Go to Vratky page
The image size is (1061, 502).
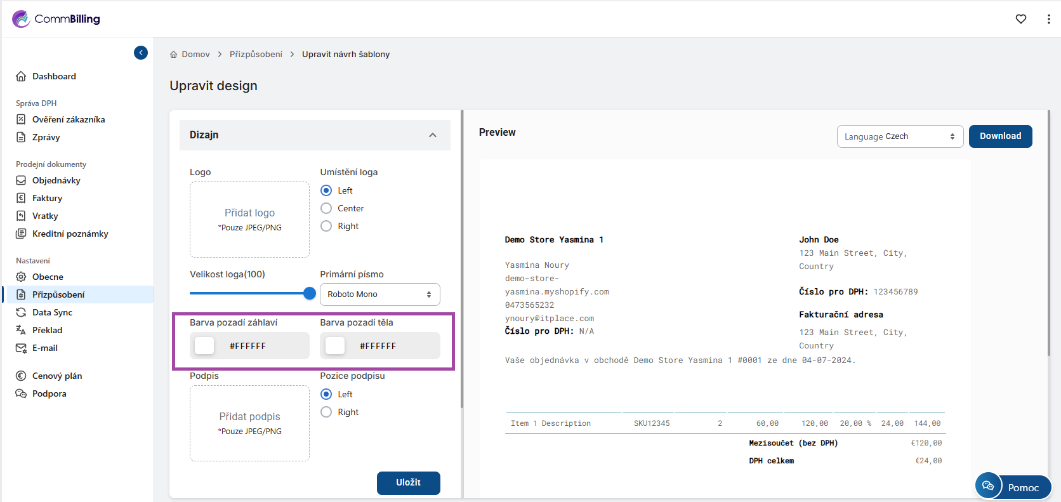pyautogui.click(x=45, y=216)
